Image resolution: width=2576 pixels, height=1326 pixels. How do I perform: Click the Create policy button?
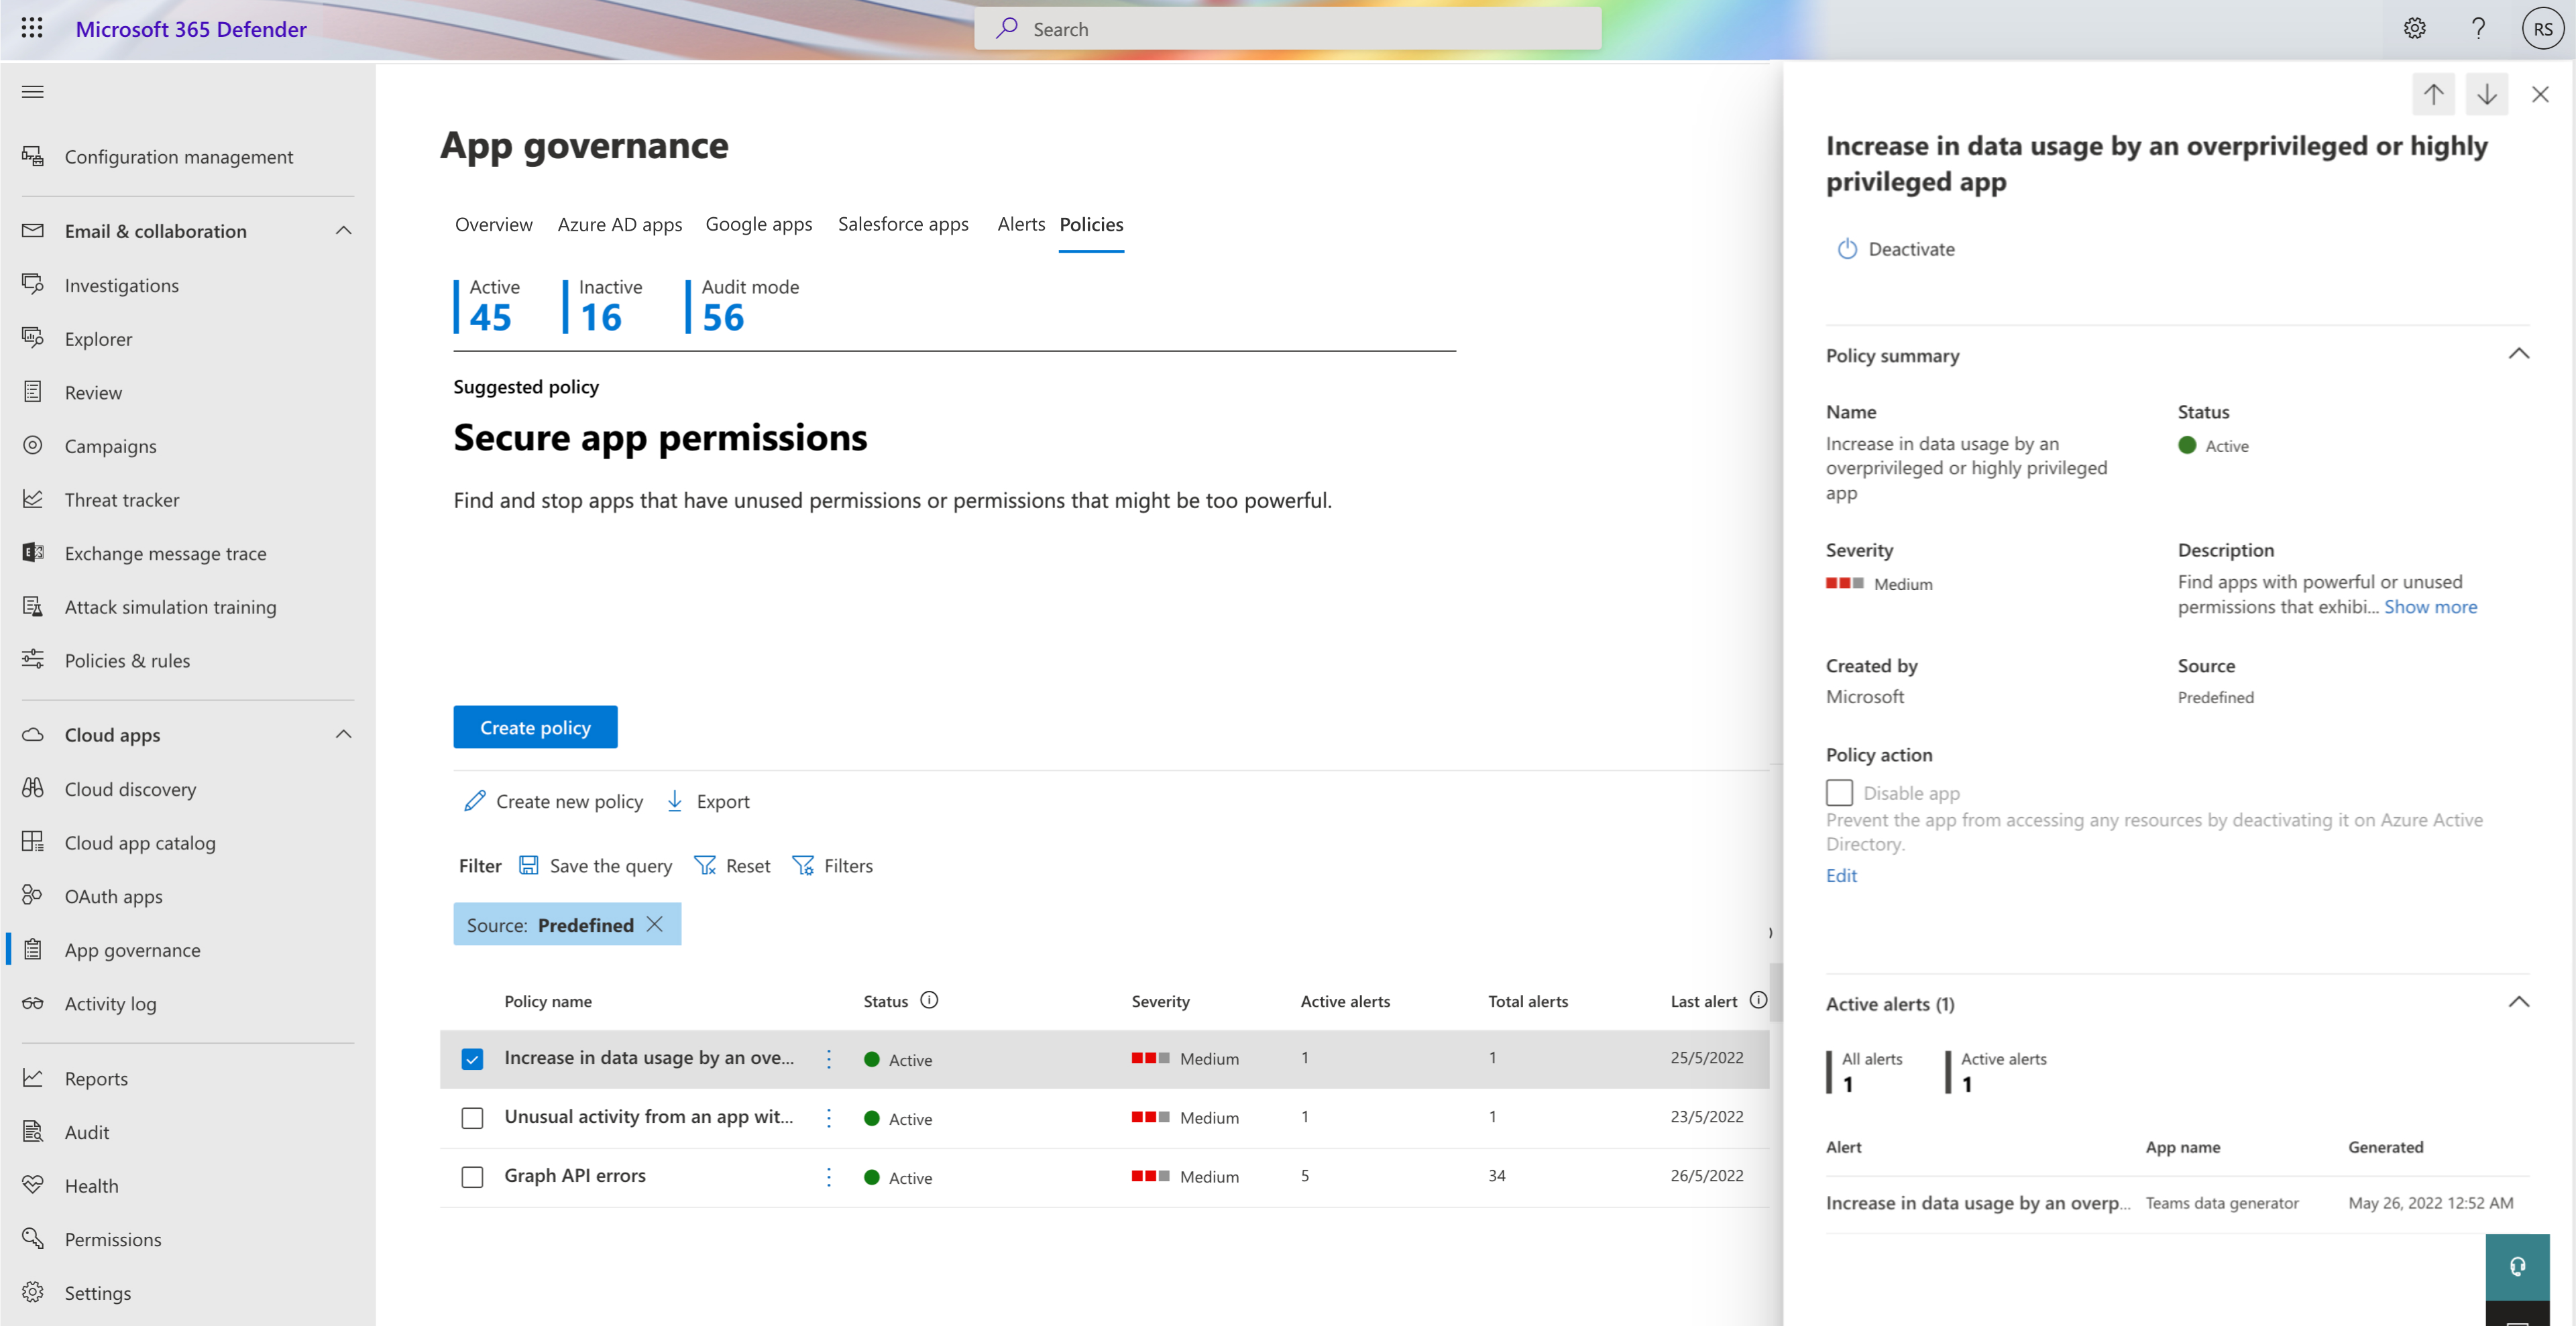click(x=535, y=727)
